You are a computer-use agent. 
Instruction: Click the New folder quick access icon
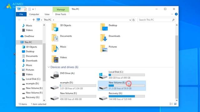point(29,9)
